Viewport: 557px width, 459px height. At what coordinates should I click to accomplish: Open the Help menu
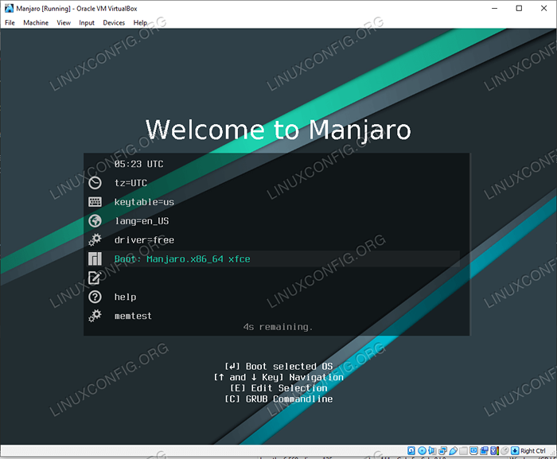click(x=140, y=23)
